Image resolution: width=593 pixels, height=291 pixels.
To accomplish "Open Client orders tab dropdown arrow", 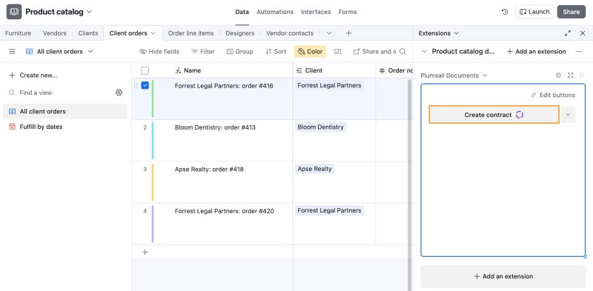I will pos(153,33).
